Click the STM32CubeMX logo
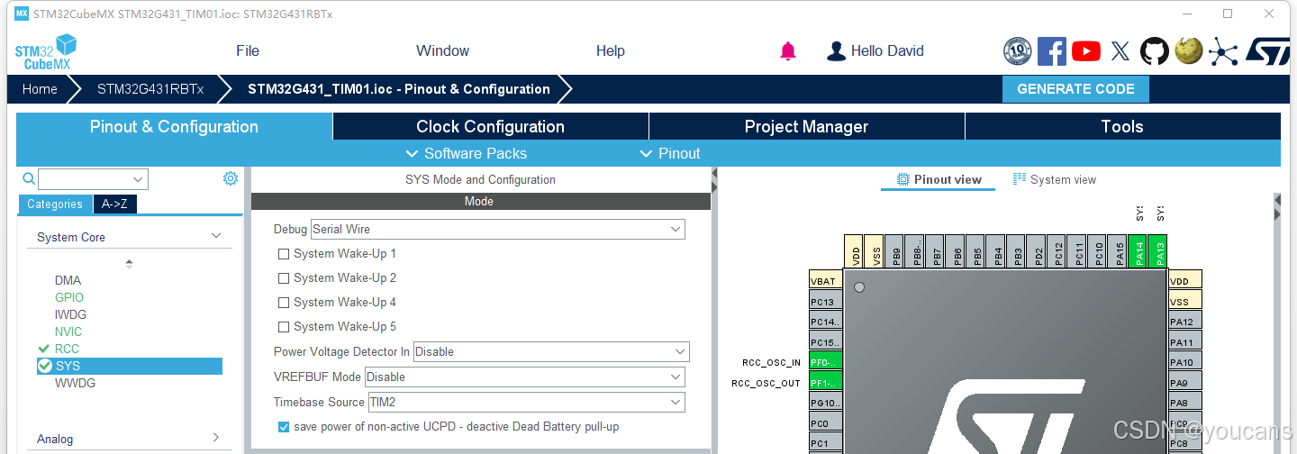The width and height of the screenshot is (1297, 454). [x=46, y=52]
